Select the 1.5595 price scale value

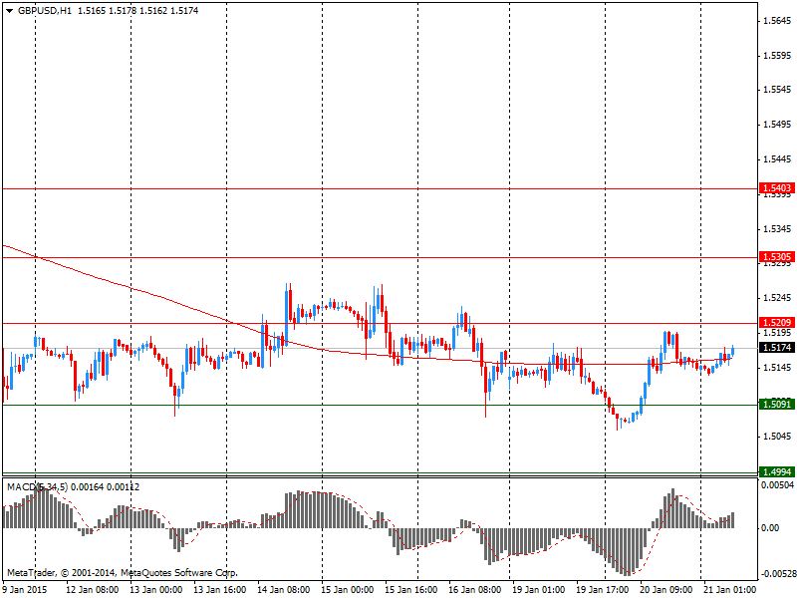(778, 56)
